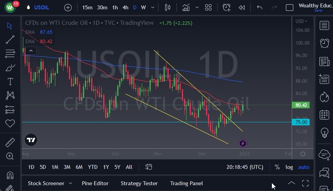
Task: Open the Pine Editor tab
Action: [95, 183]
